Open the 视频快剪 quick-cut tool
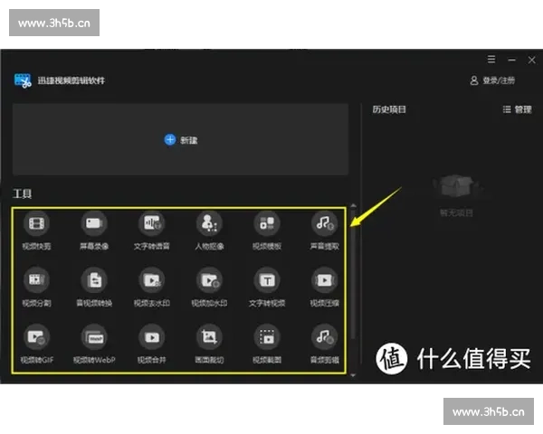This screenshot has height=434, width=543. click(x=37, y=231)
